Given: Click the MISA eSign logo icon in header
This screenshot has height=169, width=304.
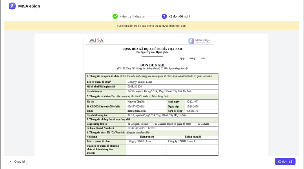Looking at the screenshot, I should (x=12, y=6).
